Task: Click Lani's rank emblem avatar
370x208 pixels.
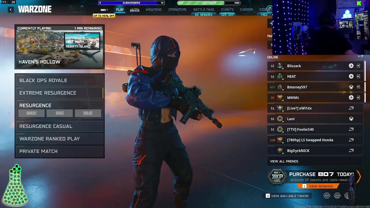Action: (x=280, y=119)
